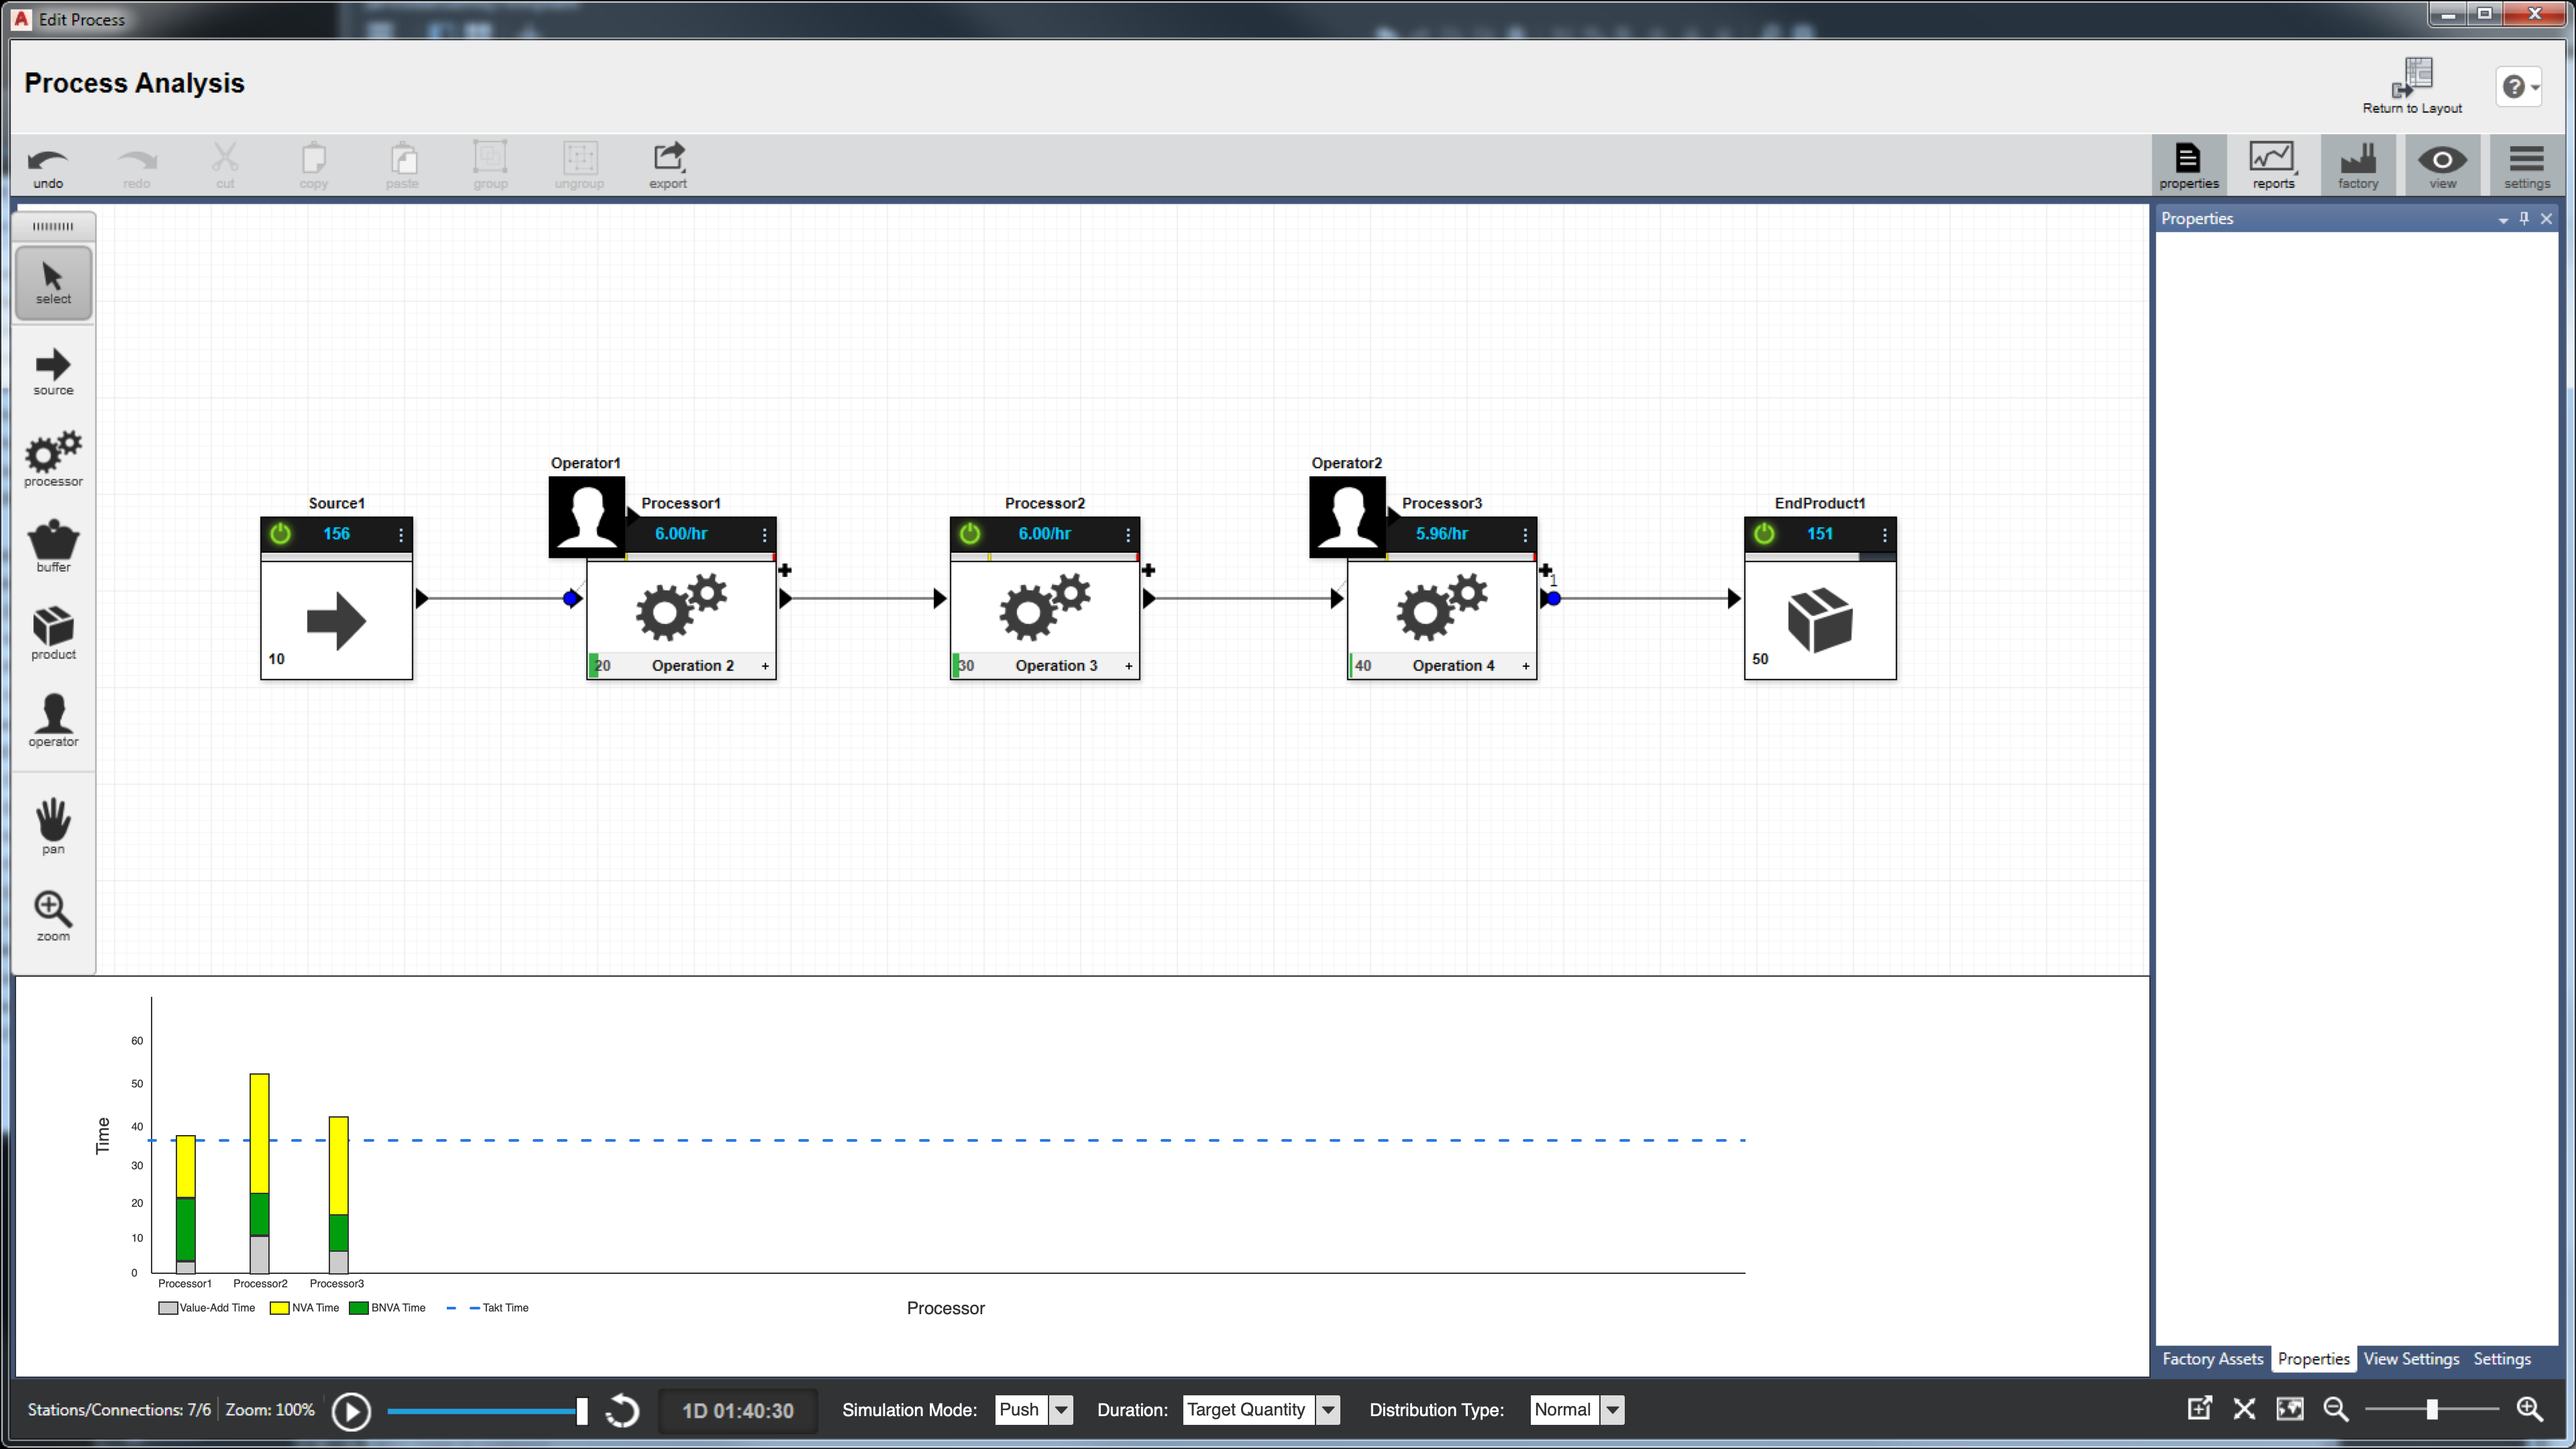Click the plus connector beside Processor1

(785, 571)
